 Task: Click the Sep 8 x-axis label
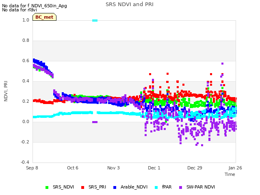point(32,168)
